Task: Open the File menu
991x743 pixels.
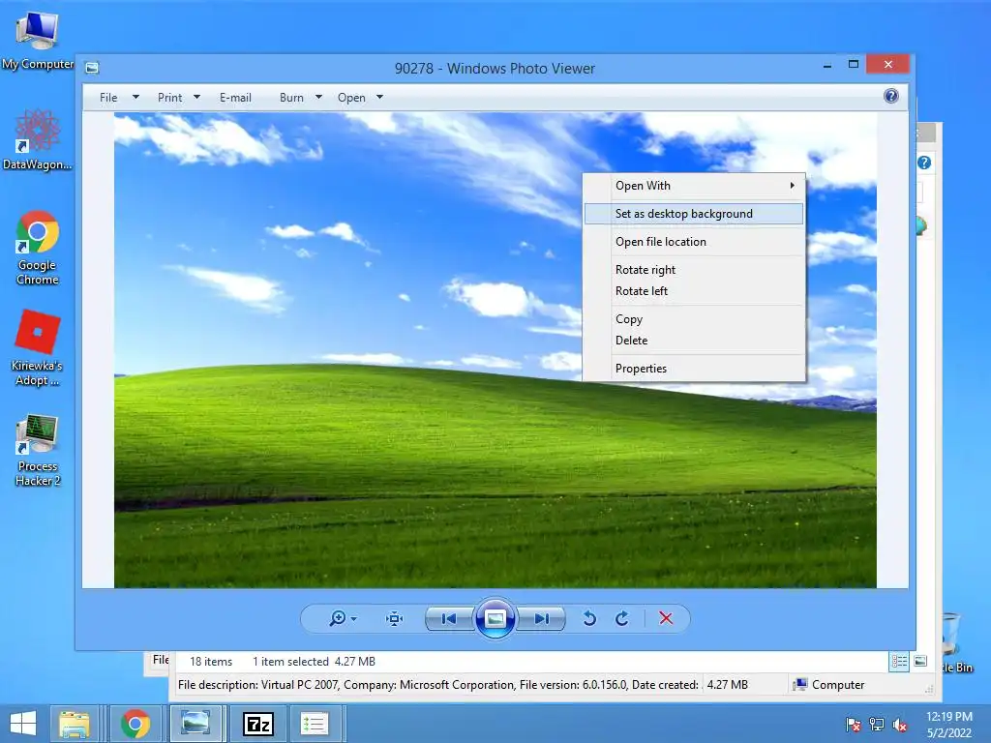Action: click(108, 98)
